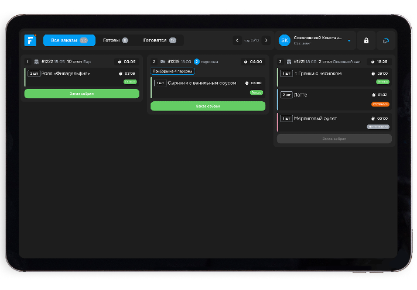The image size is (417, 290).
Task: Click the cloud sync icon
Action: tap(385, 40)
